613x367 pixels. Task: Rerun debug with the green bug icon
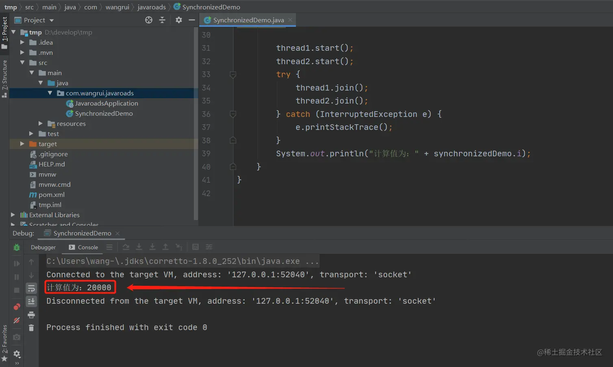tap(17, 247)
